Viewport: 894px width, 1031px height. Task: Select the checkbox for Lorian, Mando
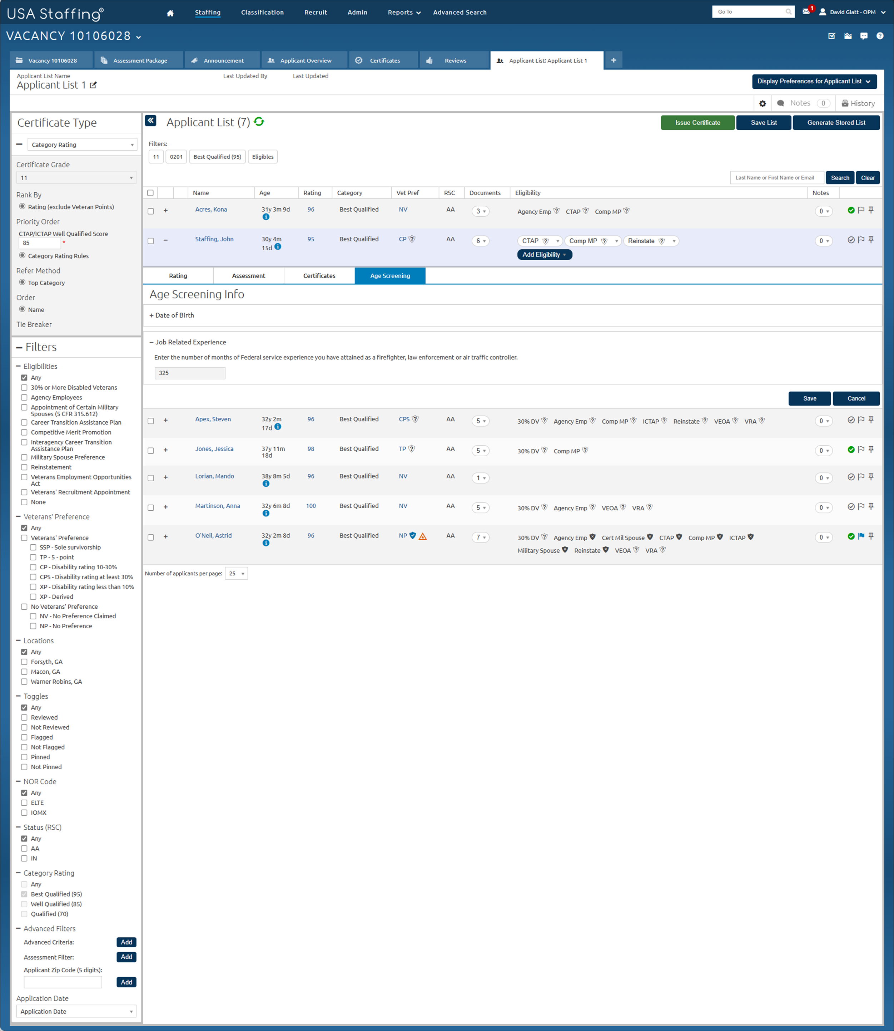pos(151,478)
